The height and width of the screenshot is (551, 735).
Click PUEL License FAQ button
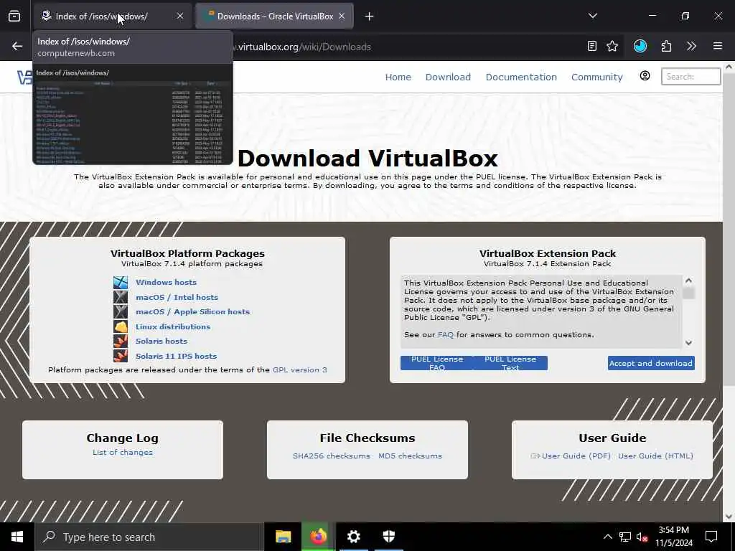(437, 363)
